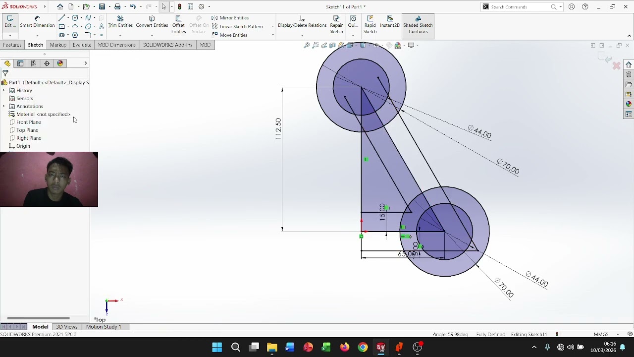
Task: Open the ConfigurationManager tab icon
Action: (x=34, y=63)
